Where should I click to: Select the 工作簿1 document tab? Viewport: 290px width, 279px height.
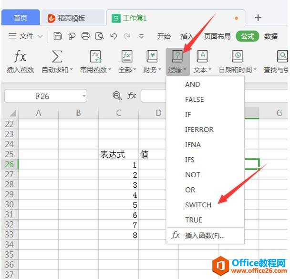tap(176, 18)
